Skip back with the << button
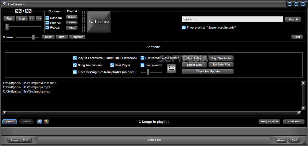The image size is (308, 146). point(32,18)
